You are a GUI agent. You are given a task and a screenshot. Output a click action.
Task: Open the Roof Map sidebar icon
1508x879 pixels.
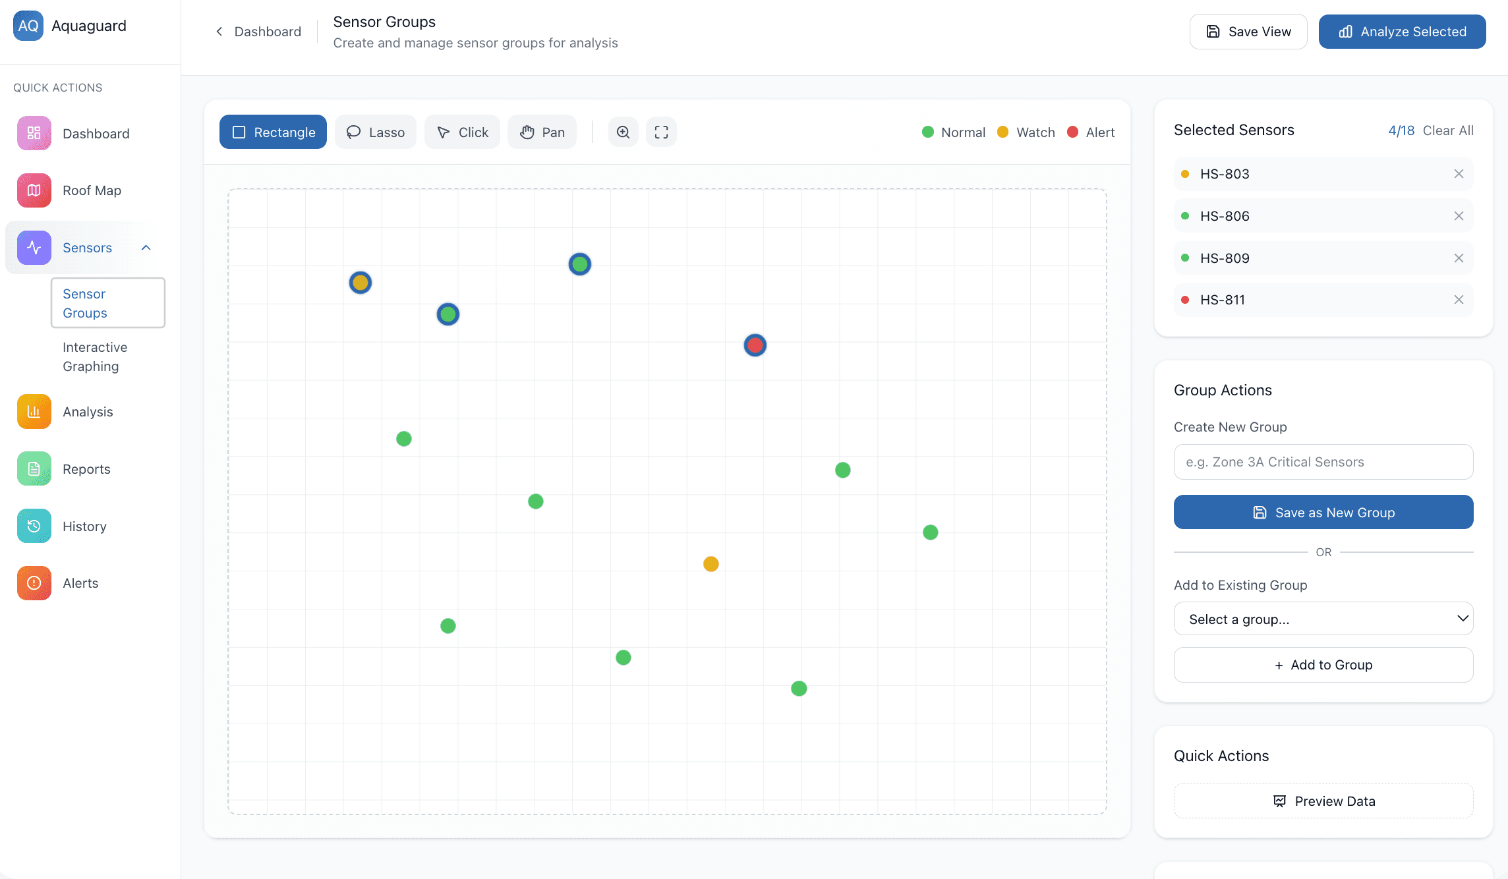click(x=34, y=190)
